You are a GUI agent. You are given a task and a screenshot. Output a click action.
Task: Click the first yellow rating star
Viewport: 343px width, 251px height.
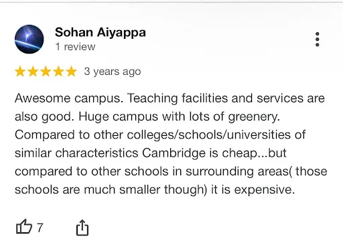[20, 72]
